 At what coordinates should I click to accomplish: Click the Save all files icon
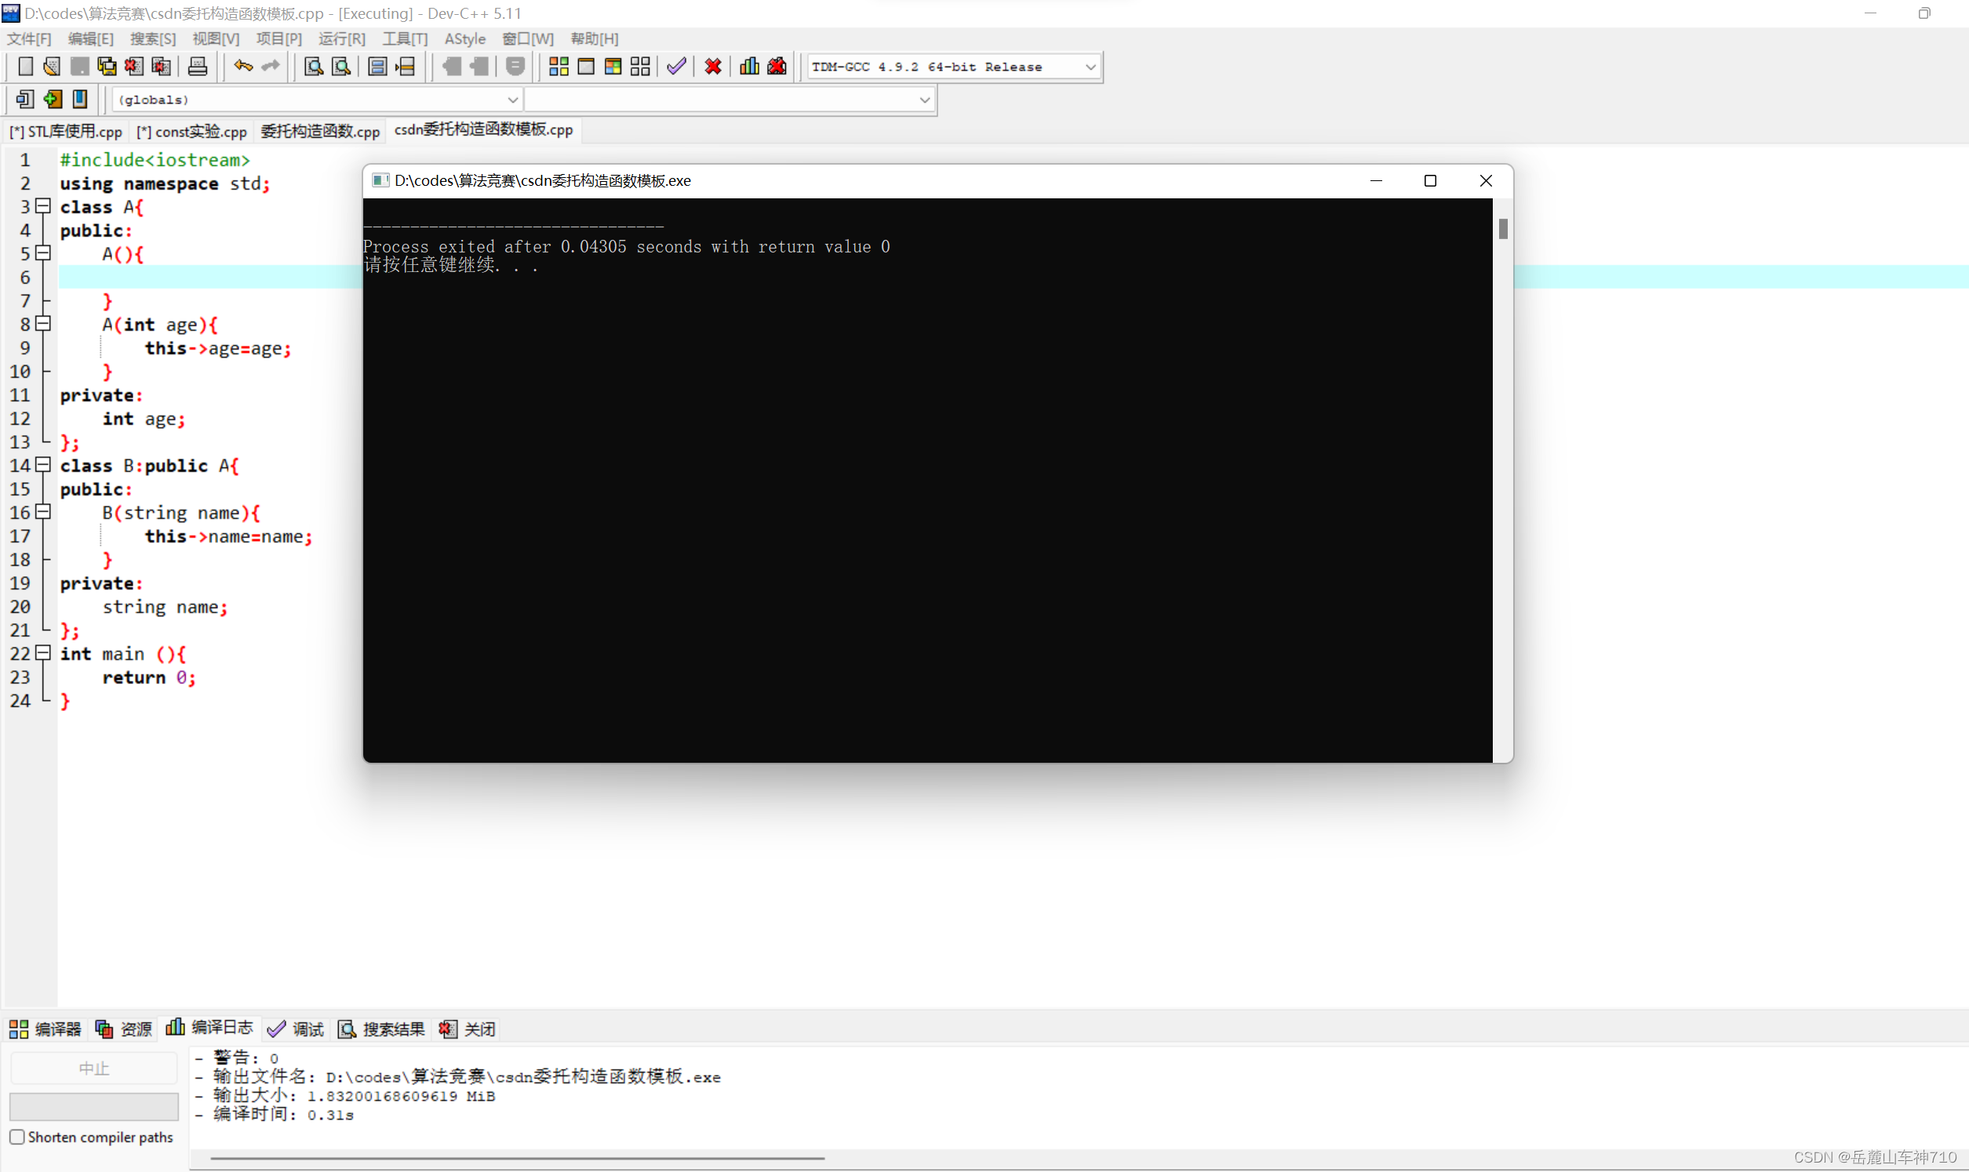pyautogui.click(x=107, y=67)
